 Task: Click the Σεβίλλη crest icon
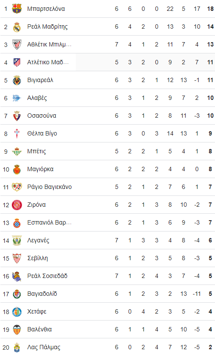[16, 258]
